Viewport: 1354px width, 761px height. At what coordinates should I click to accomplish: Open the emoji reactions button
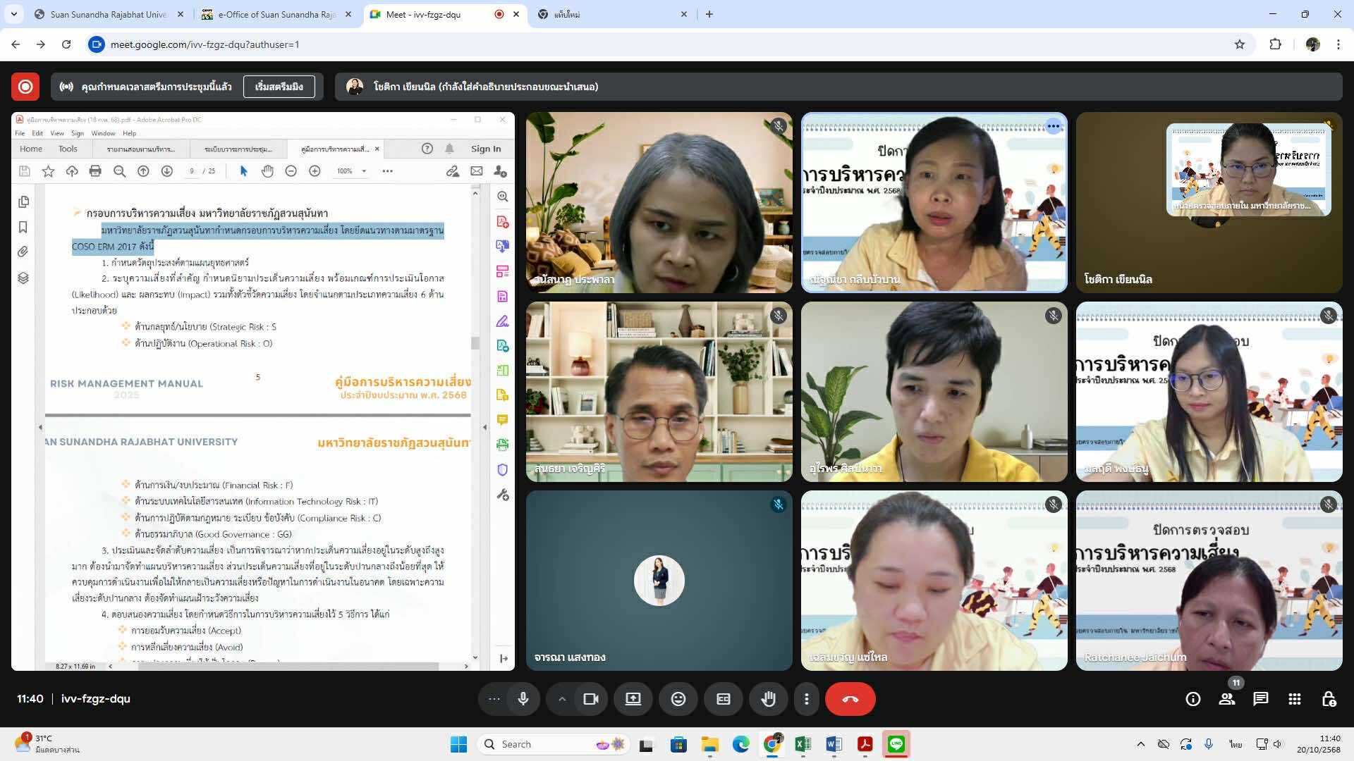coord(678,699)
